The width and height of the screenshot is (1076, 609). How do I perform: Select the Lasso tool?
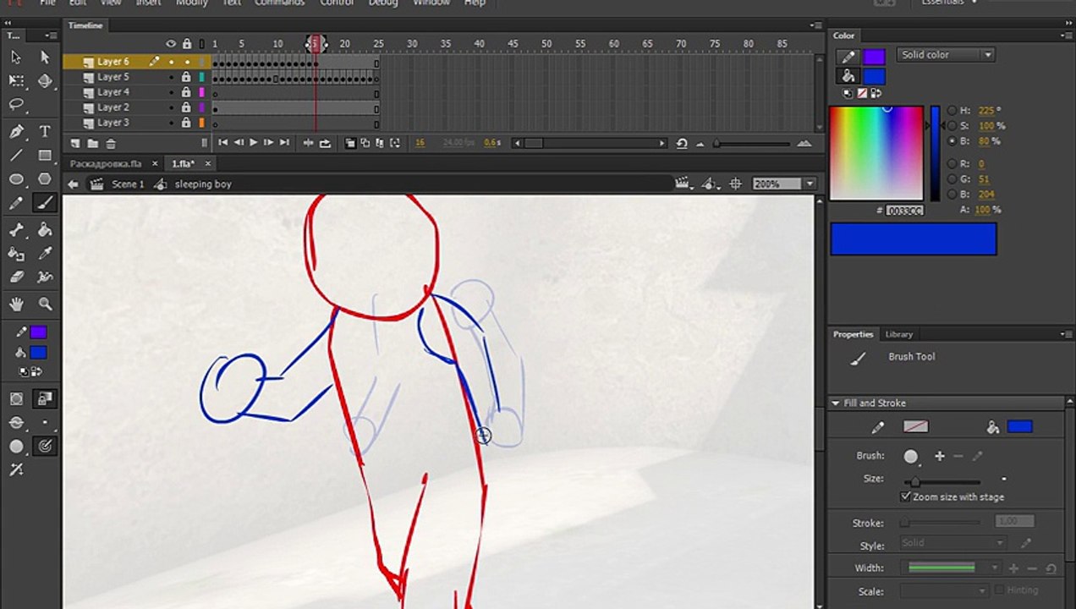(16, 105)
